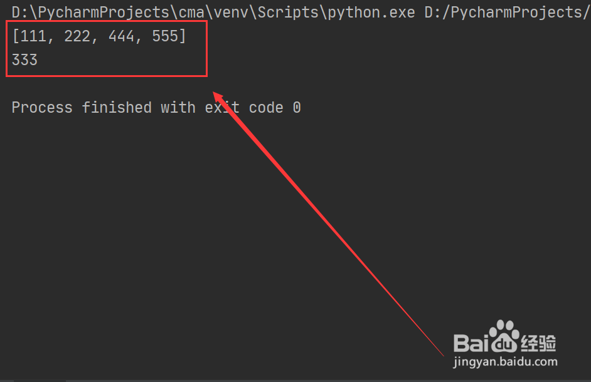Click the exit code 0 digit
The height and width of the screenshot is (382, 591).
point(297,108)
